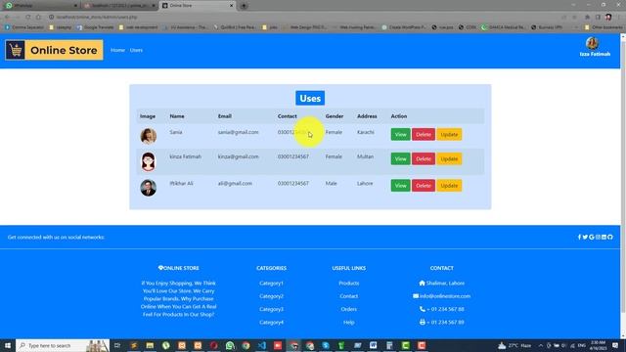Image resolution: width=626 pixels, height=352 pixels.
Task: Open Task View on the taskbar
Action: tap(117, 345)
